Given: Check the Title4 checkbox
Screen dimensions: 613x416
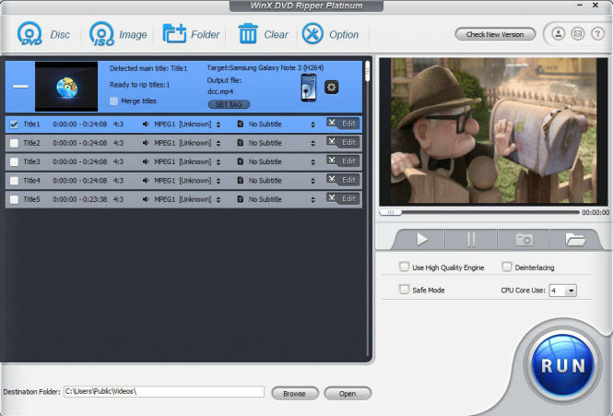Looking at the screenshot, I should 14,181.
